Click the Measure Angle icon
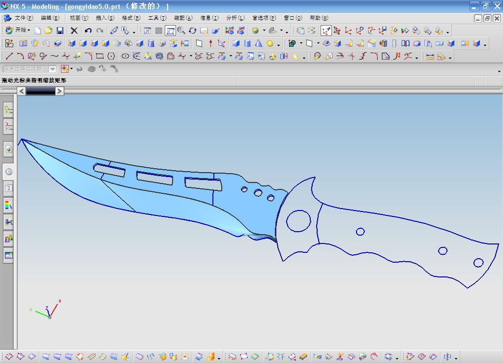Screen dimensions: 503x363 coord(442,57)
